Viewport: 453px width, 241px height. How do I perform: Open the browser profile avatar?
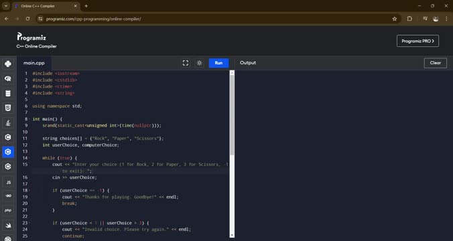coord(436,19)
